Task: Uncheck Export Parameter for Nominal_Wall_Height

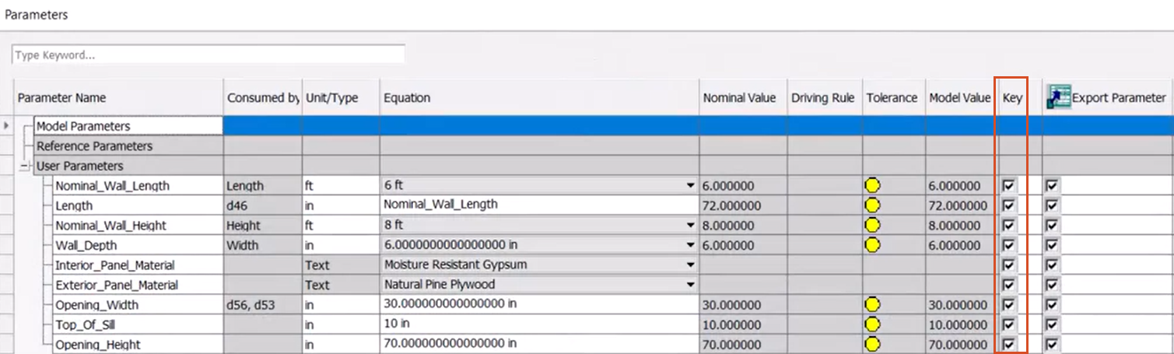Action: (1053, 226)
